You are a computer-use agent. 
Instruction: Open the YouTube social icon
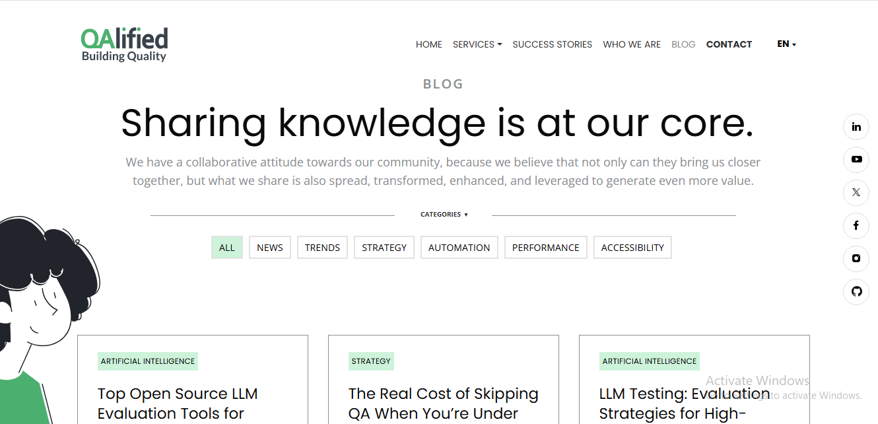(856, 160)
